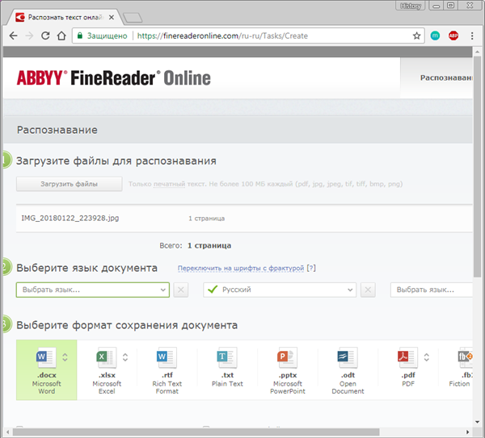Viewport: 485px width, 438px height.
Task: Open the teal 'm' extension icon
Action: pos(435,35)
